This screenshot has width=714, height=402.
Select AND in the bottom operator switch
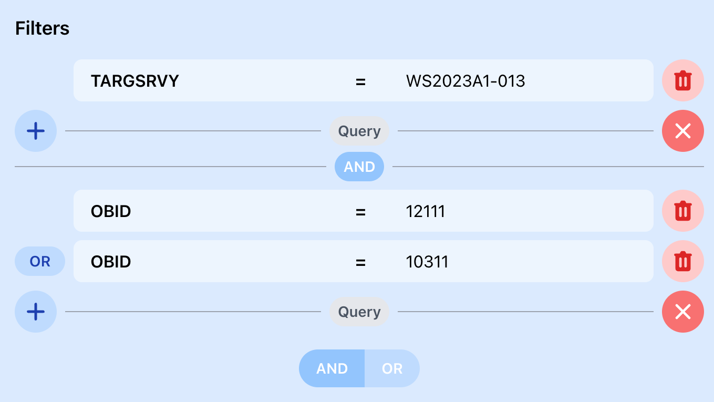click(332, 368)
